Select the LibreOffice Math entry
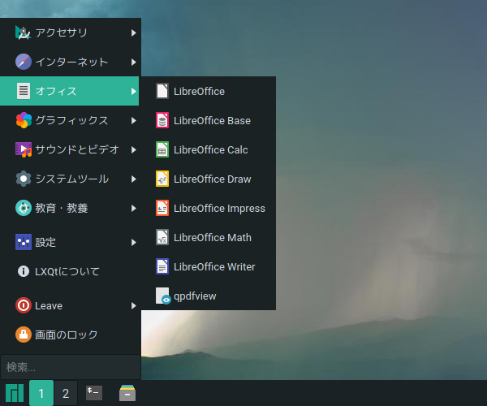 click(209, 237)
